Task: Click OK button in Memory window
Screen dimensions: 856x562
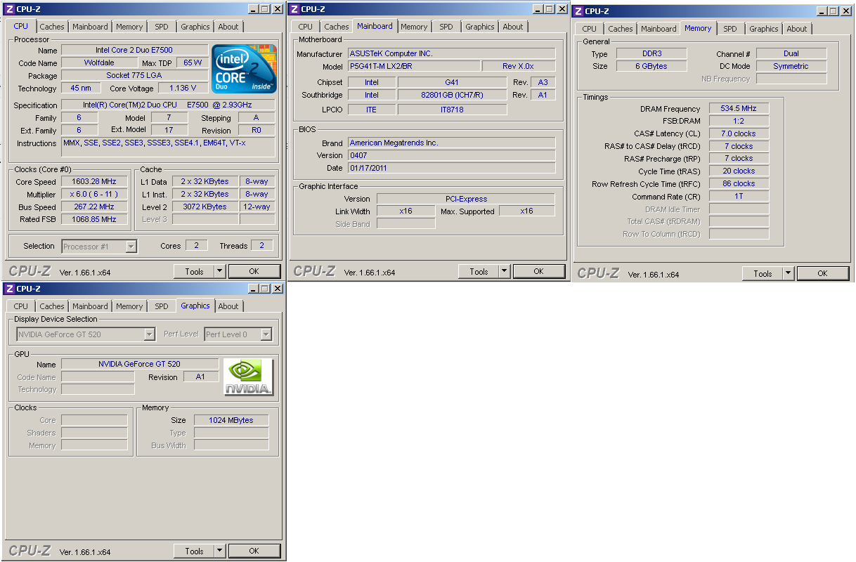Action: pos(823,274)
